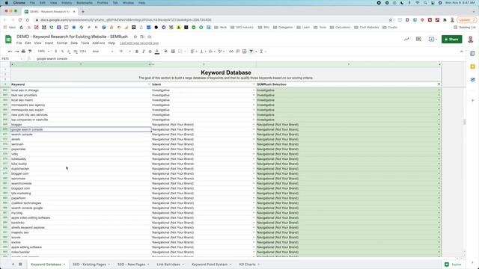Click the format as currency icon
479x269 pixels.
(56, 52)
